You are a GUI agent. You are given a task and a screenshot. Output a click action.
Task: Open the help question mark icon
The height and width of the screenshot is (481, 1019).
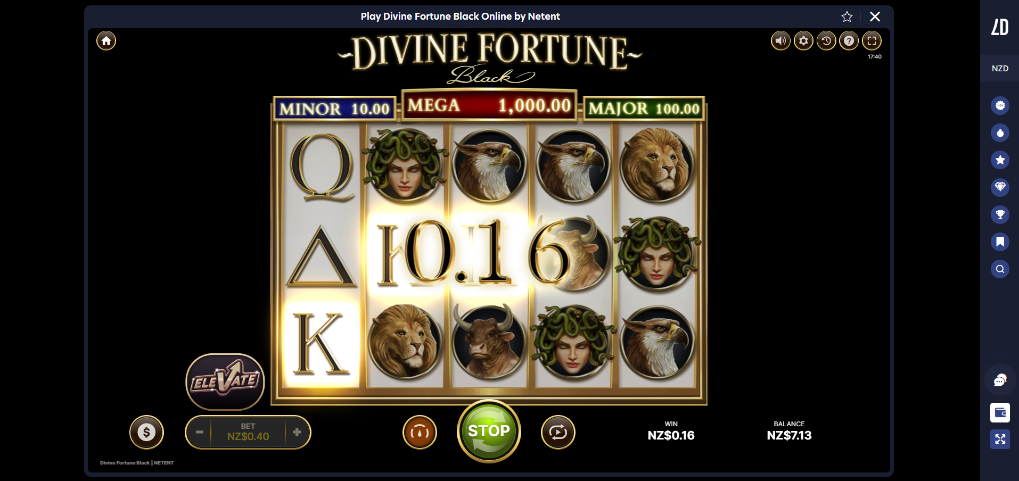point(849,41)
